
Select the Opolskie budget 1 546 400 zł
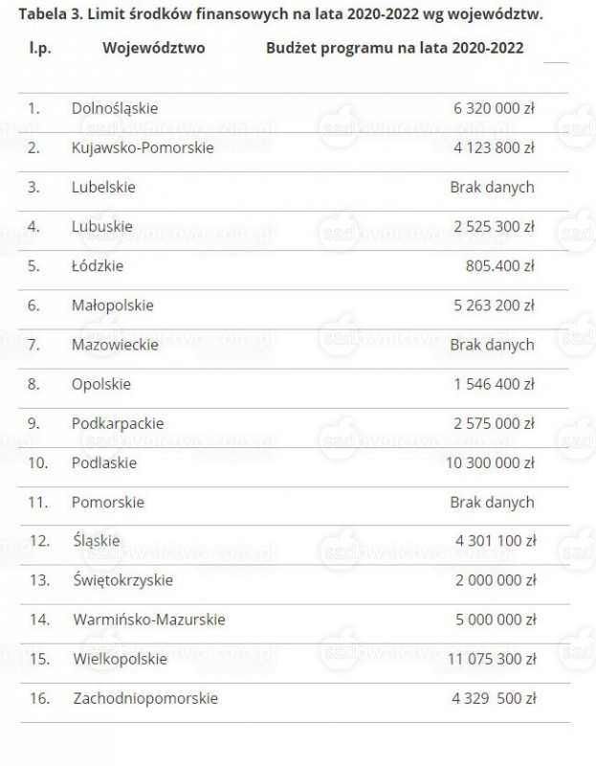pyautogui.click(x=495, y=385)
